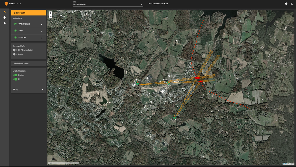
Task: Turn off RF live notifications
Action: [x=15, y=79]
